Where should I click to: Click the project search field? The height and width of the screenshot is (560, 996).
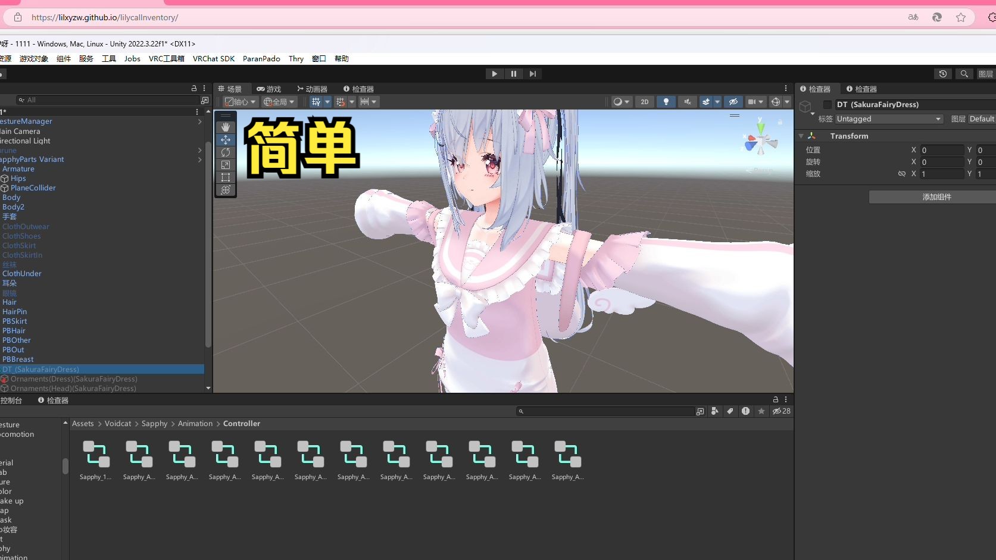606,411
